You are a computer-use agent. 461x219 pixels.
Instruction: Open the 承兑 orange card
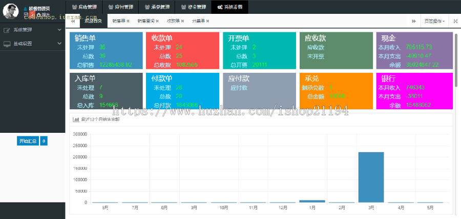tap(336, 91)
